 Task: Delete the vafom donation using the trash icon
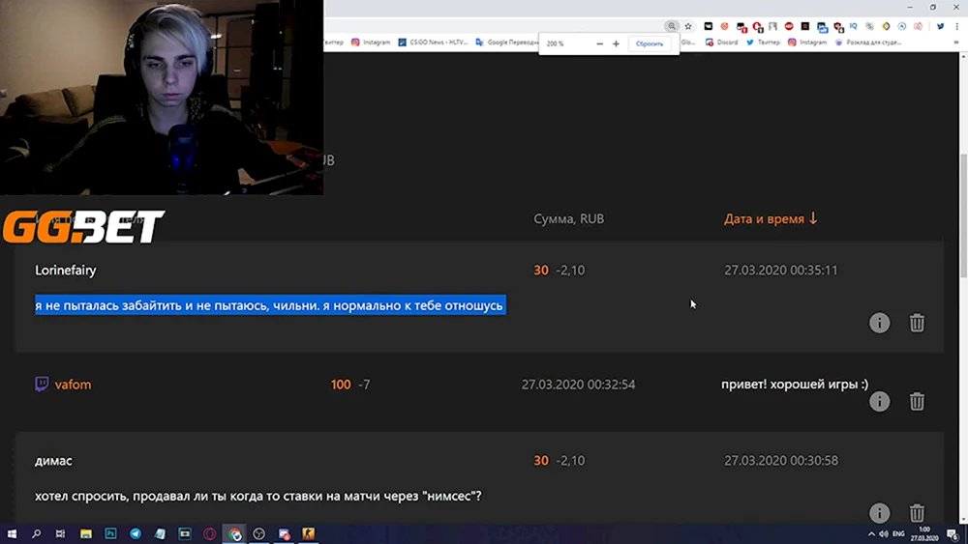point(917,402)
